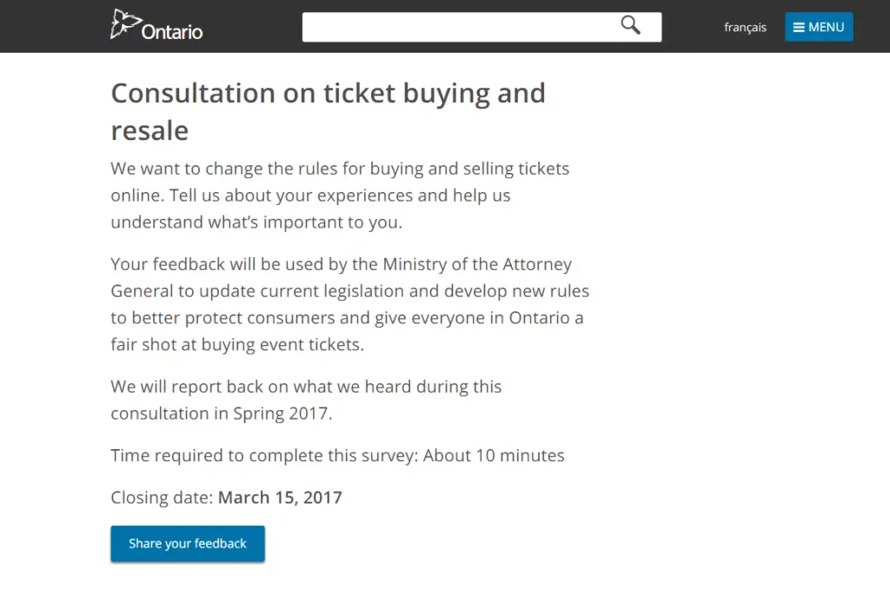Click the heading 'Consultation on ticket buying and resale'

328,112
